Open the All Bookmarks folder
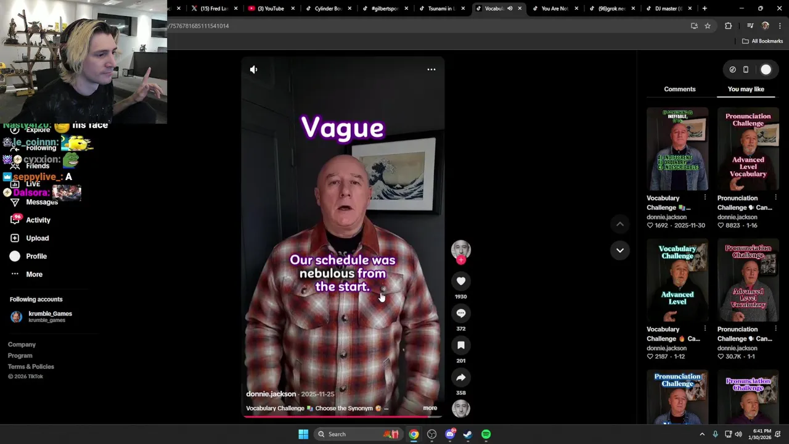 tap(762, 41)
